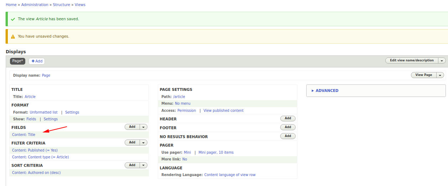Edit the Content: Published (= Yes) filter
This screenshot has width=448, height=186.
point(35,150)
